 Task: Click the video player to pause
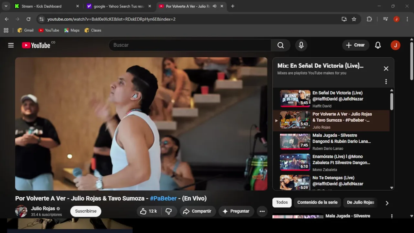click(x=141, y=124)
